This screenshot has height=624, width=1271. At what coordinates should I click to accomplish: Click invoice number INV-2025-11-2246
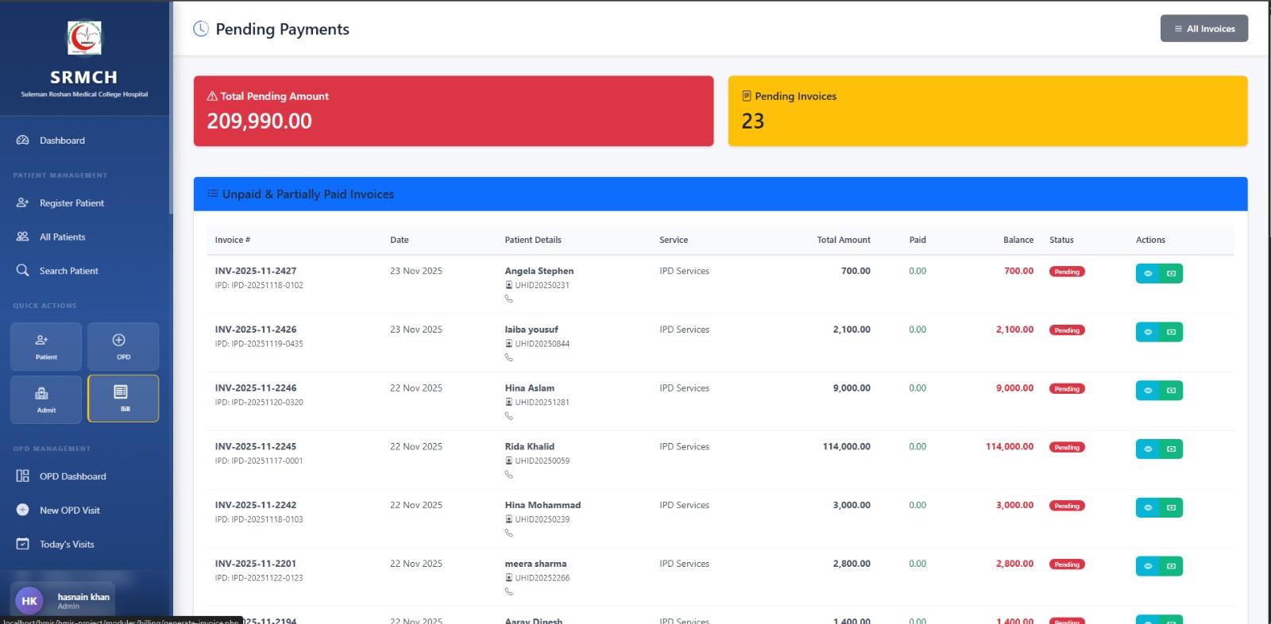256,388
